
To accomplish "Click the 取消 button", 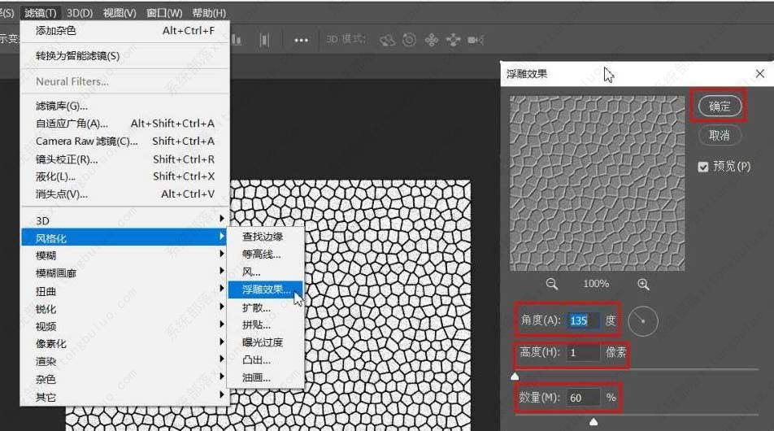I will (x=719, y=135).
